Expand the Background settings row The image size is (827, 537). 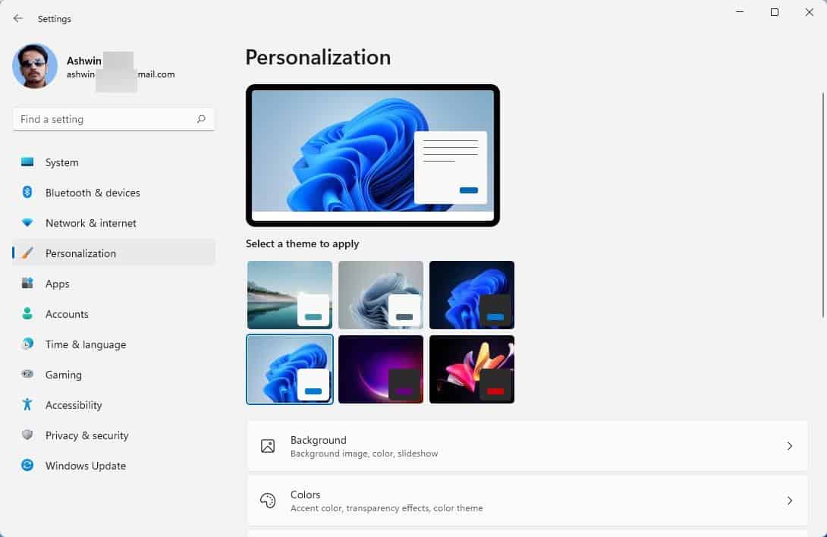tap(527, 446)
